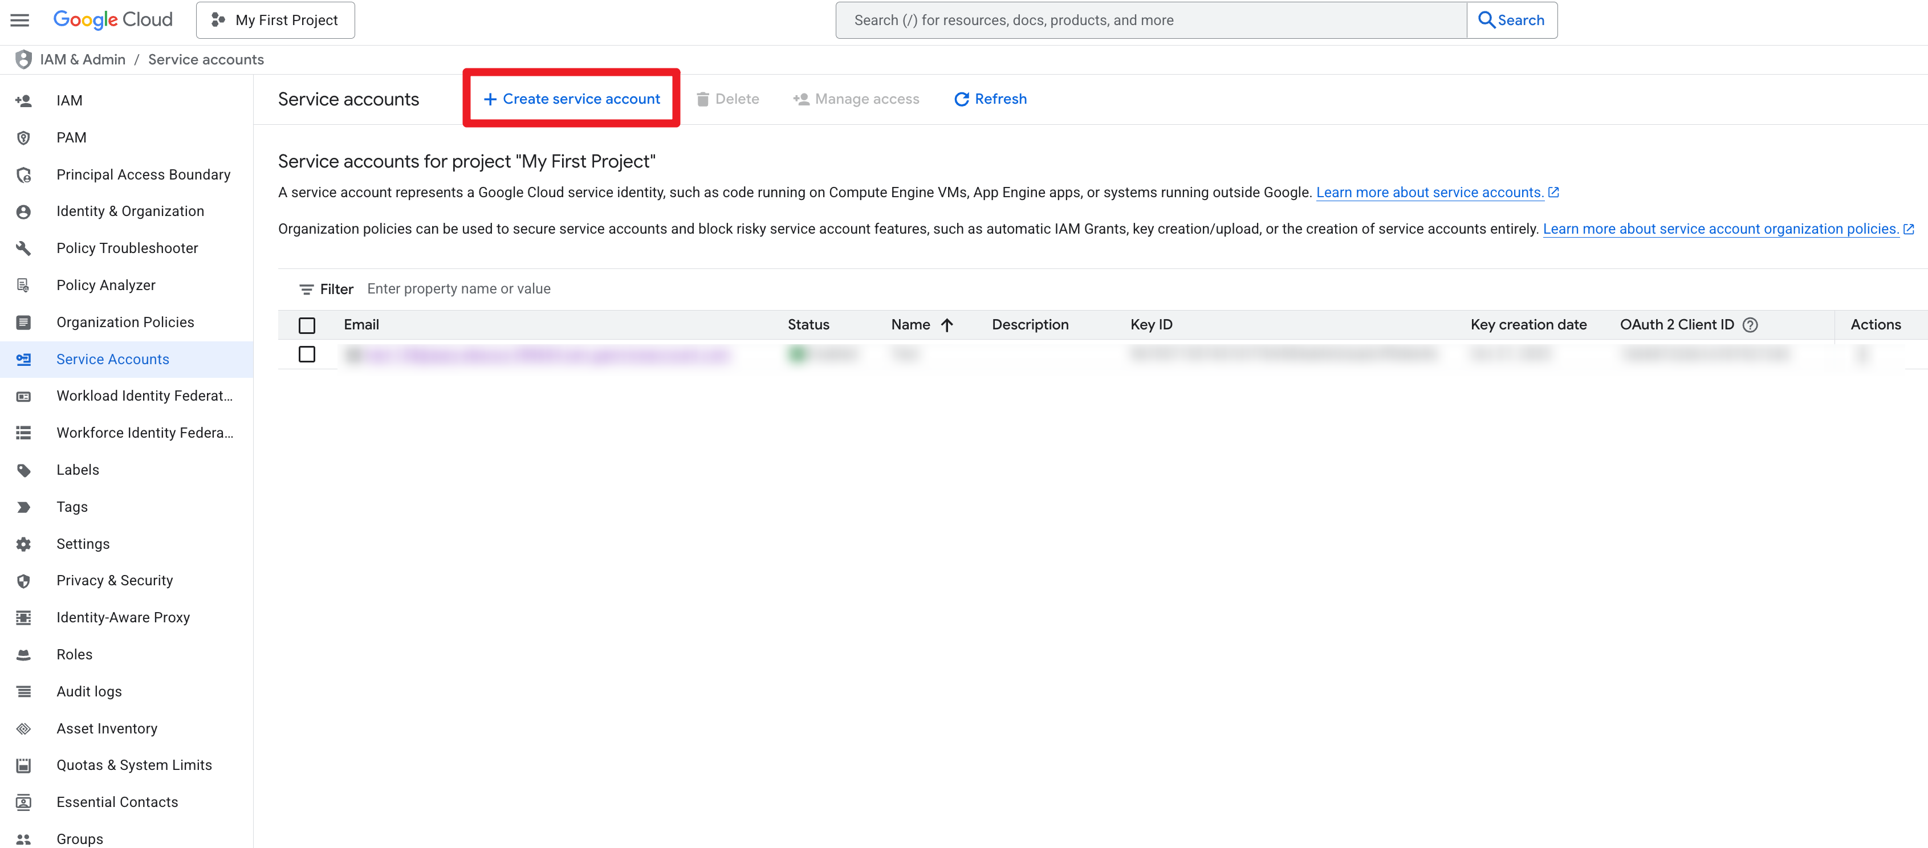Click the Asset Inventory diamond icon

click(x=23, y=728)
